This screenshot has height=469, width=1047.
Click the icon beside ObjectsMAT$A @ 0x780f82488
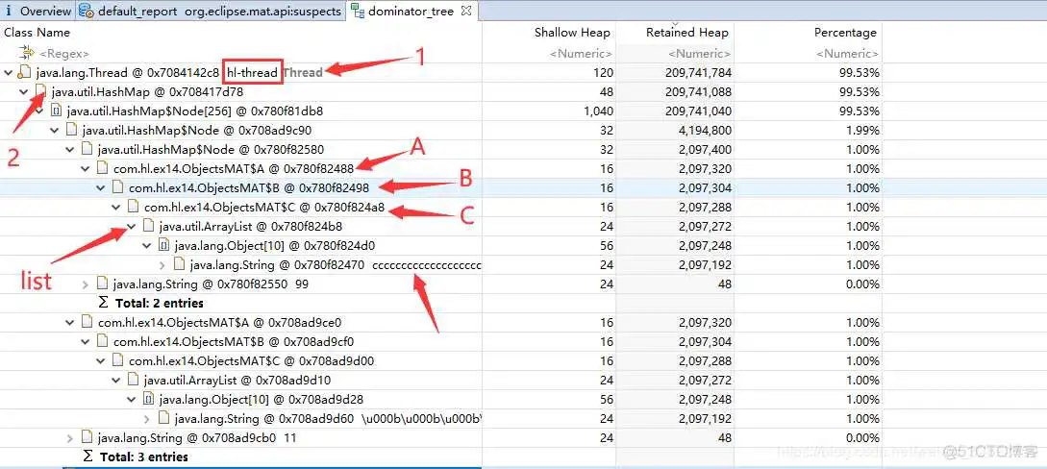pyautogui.click(x=102, y=169)
